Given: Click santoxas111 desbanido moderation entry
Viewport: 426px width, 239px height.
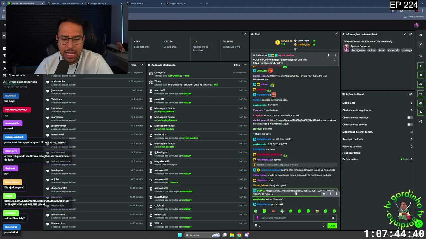Looking at the screenshot, I should tap(198, 181).
